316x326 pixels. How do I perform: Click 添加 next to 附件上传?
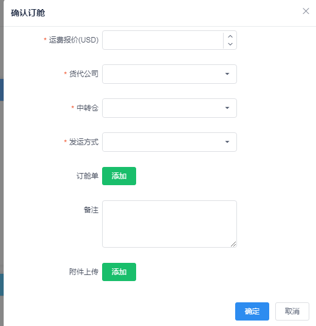click(119, 272)
